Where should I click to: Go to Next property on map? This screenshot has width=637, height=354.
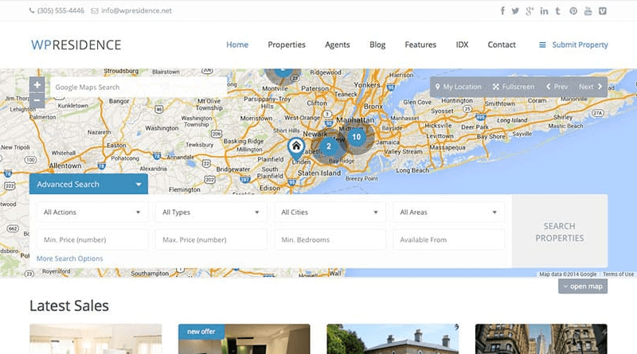coord(590,87)
